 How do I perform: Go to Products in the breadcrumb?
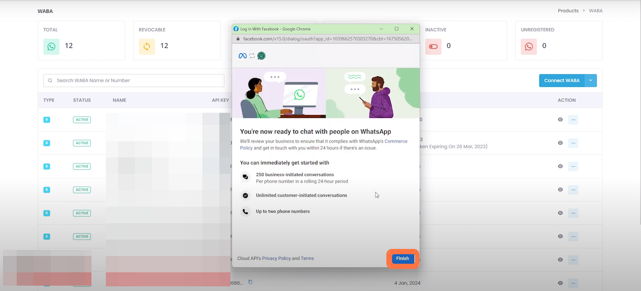(x=568, y=11)
